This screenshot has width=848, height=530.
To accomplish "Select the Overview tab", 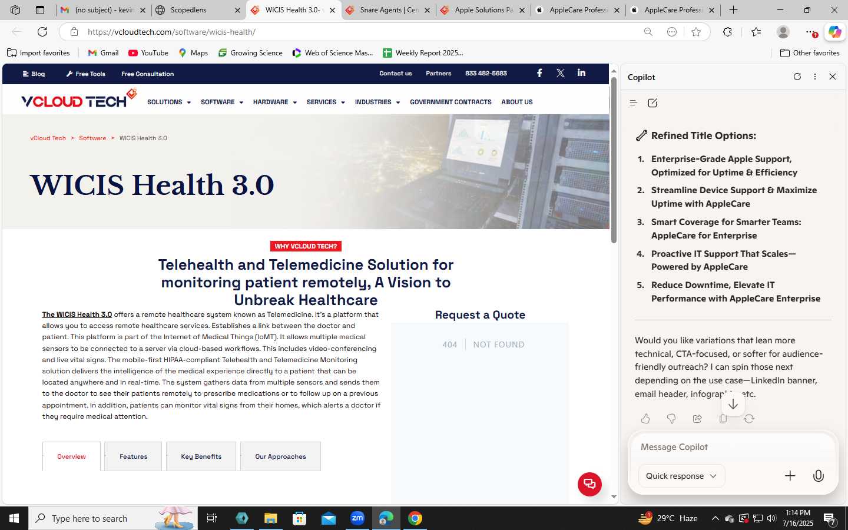I will 71,456.
